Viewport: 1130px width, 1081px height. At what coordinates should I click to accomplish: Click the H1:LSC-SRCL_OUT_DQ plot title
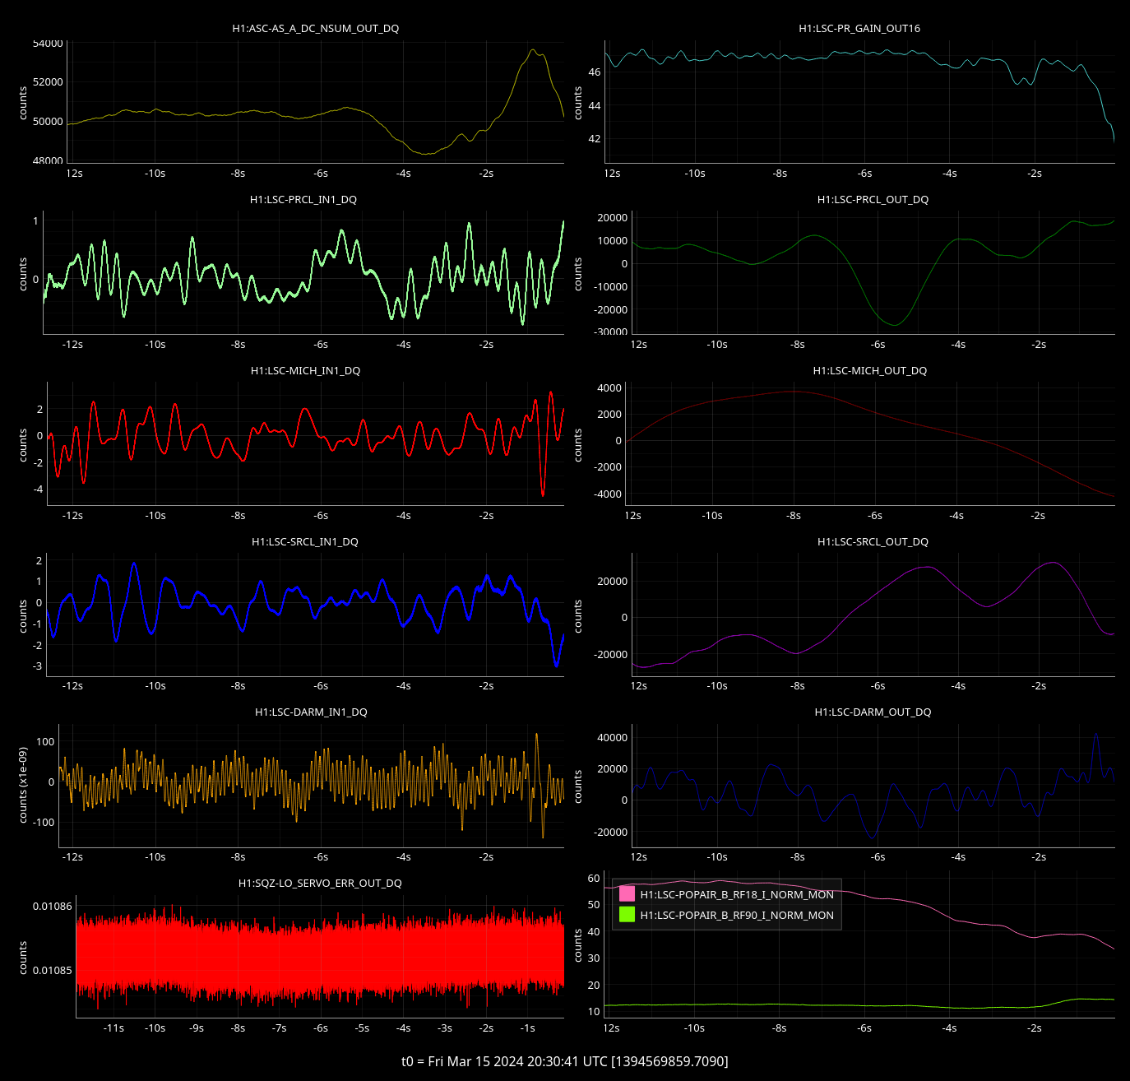[873, 541]
